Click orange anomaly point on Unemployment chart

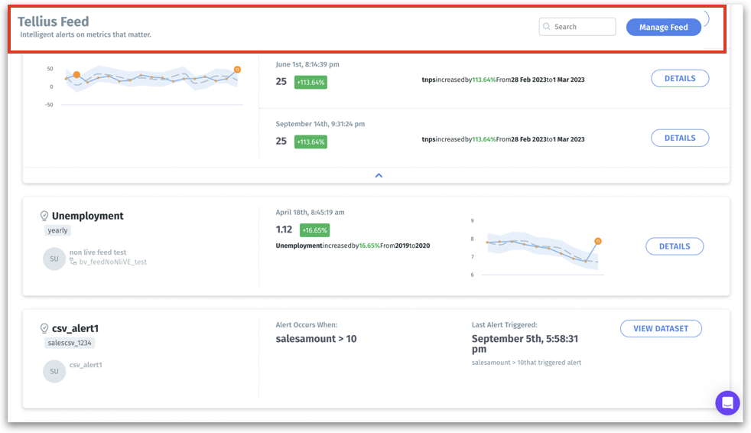597,241
